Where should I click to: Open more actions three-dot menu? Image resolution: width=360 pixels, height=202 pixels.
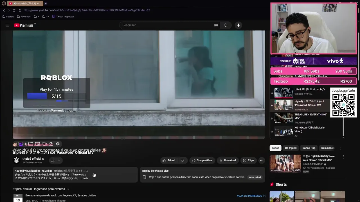coord(262,160)
